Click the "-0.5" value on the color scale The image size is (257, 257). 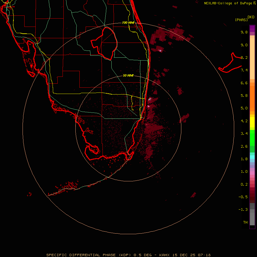pos(243,197)
